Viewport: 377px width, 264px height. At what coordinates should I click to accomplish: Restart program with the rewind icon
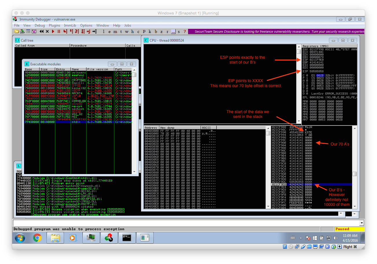(x=42, y=31)
